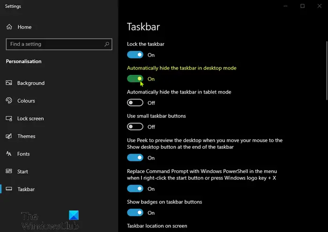The width and height of the screenshot is (328, 232).
Task: Click the Find a setting field
Action: [x=59, y=44]
